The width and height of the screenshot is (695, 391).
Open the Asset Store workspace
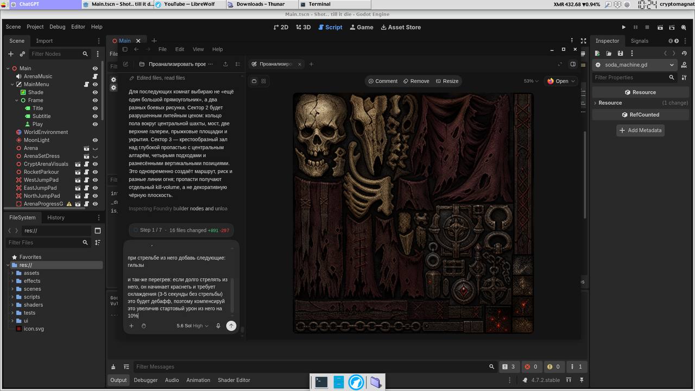(401, 27)
